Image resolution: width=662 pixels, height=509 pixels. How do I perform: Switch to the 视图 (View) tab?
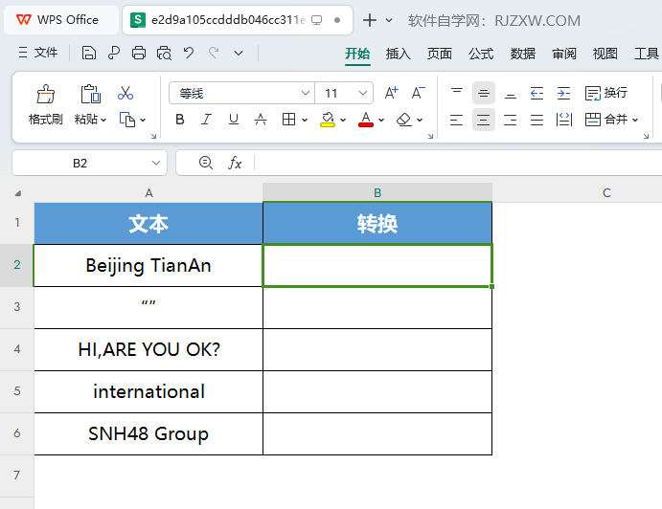605,54
